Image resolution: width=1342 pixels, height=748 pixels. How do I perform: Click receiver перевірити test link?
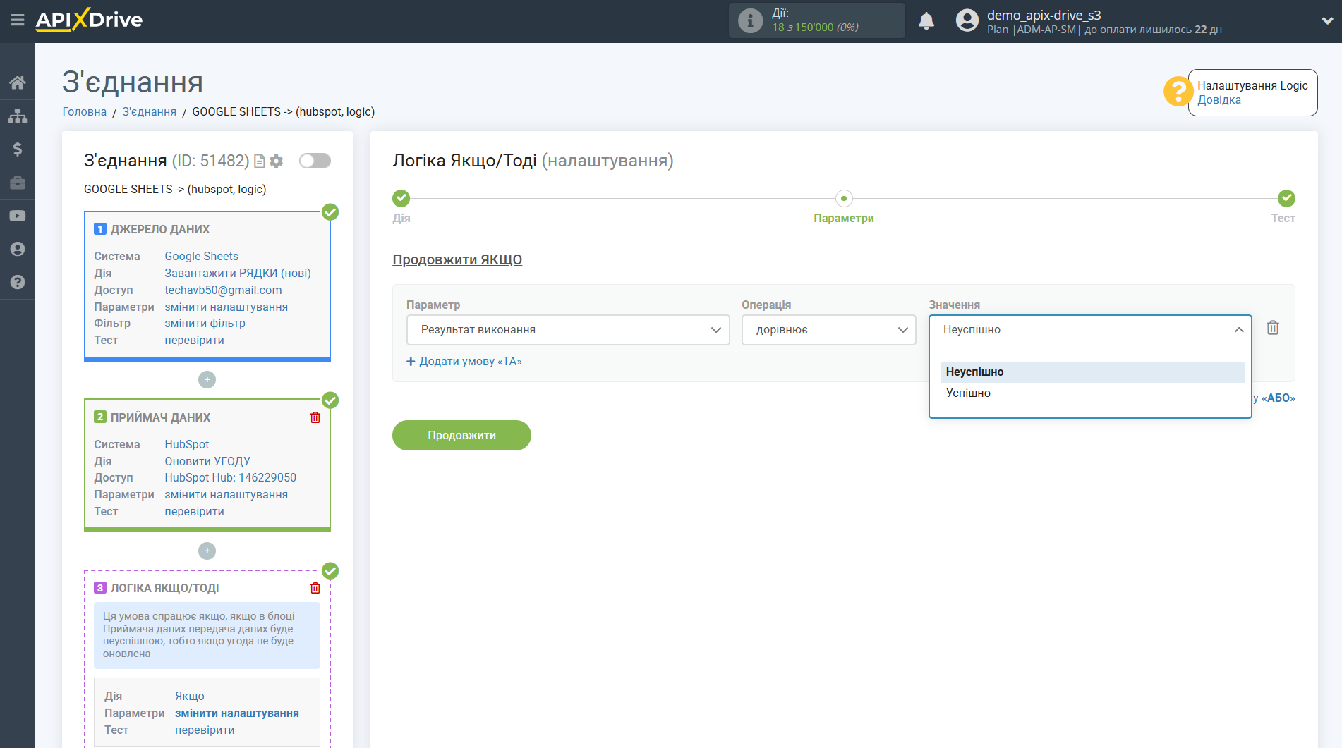click(x=194, y=511)
